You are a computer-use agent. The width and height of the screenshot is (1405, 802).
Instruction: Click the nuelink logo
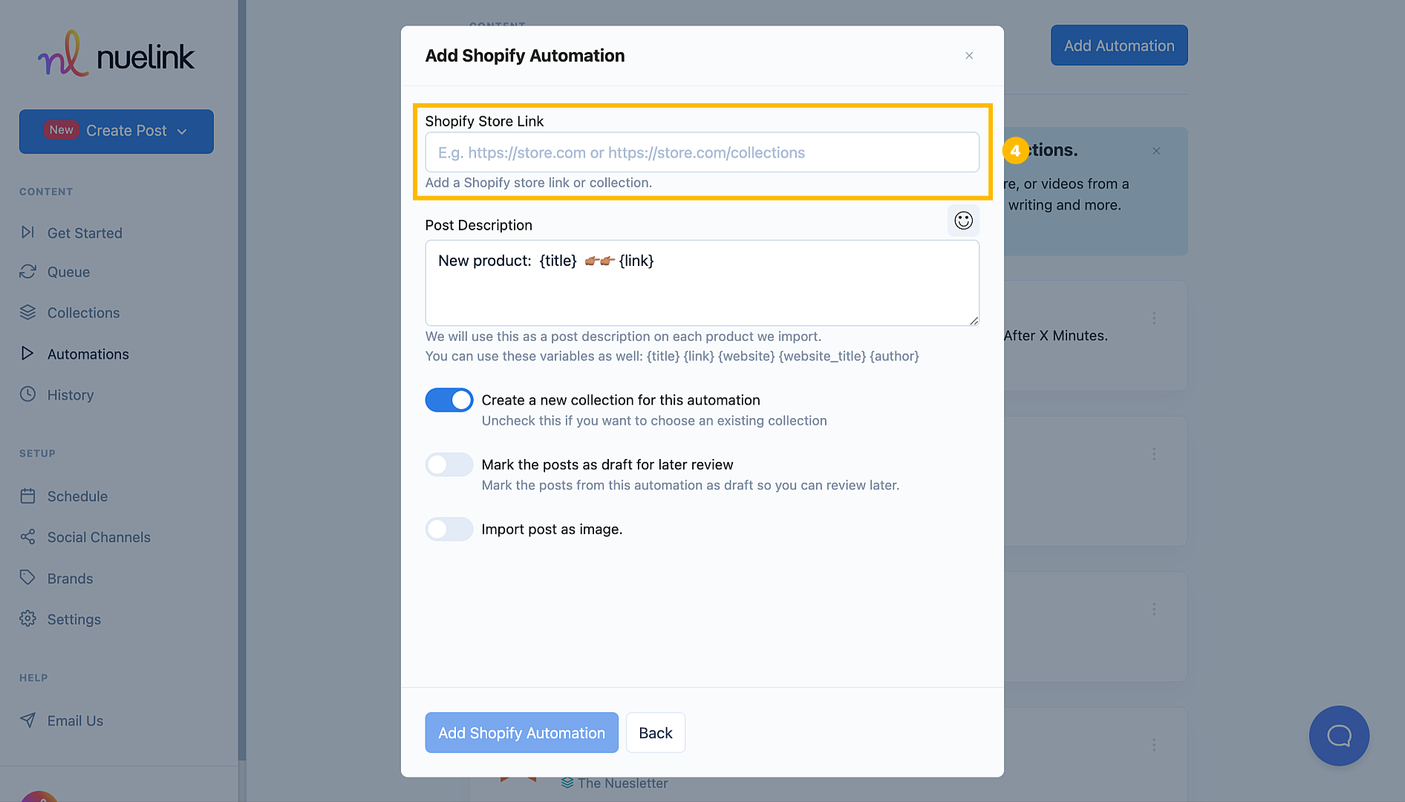coord(116,54)
